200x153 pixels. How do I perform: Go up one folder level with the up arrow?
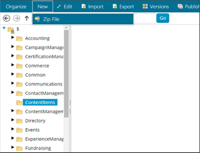point(27,18)
